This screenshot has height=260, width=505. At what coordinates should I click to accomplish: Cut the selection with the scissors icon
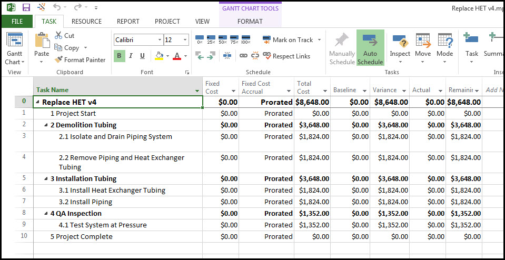[58, 35]
